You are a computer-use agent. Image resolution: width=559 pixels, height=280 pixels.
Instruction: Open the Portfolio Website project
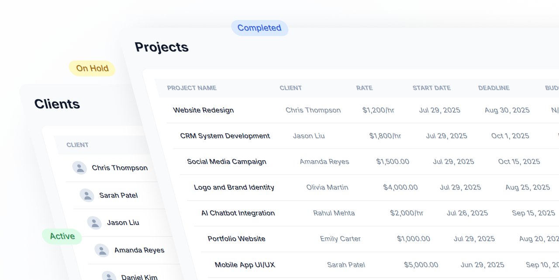(236, 239)
